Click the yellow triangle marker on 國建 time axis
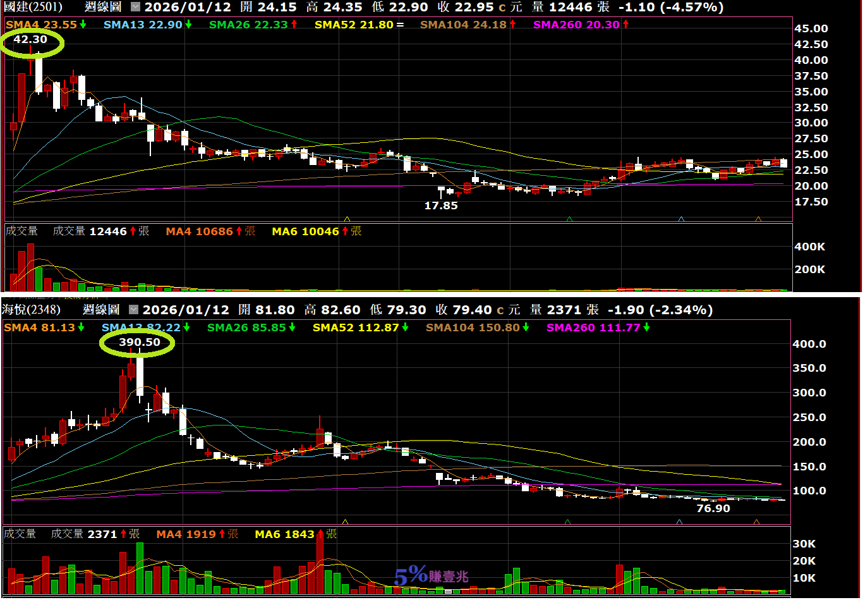The width and height of the screenshot is (863, 600). 346,219
